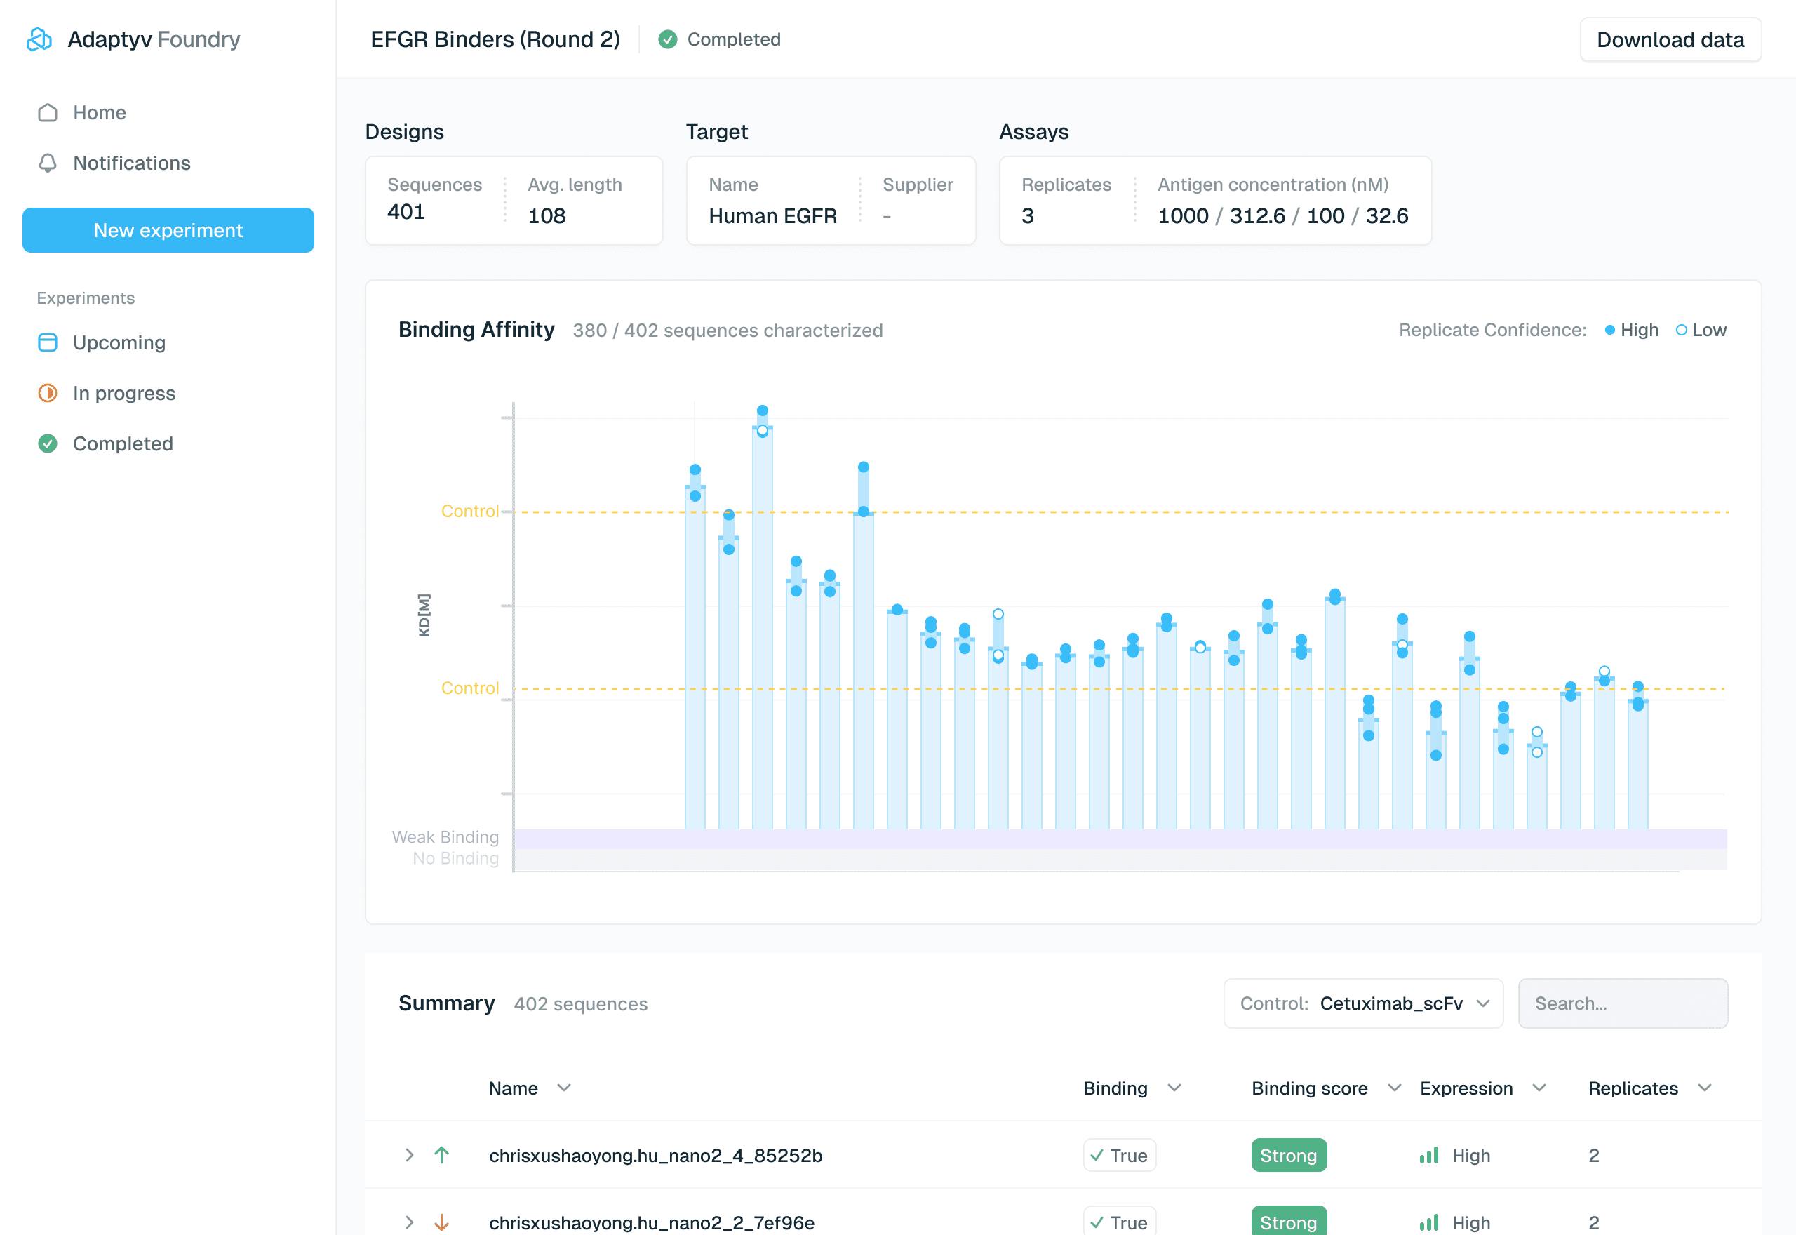Toggle High replicate confidence legend
The height and width of the screenshot is (1235, 1796).
pyautogui.click(x=1631, y=331)
